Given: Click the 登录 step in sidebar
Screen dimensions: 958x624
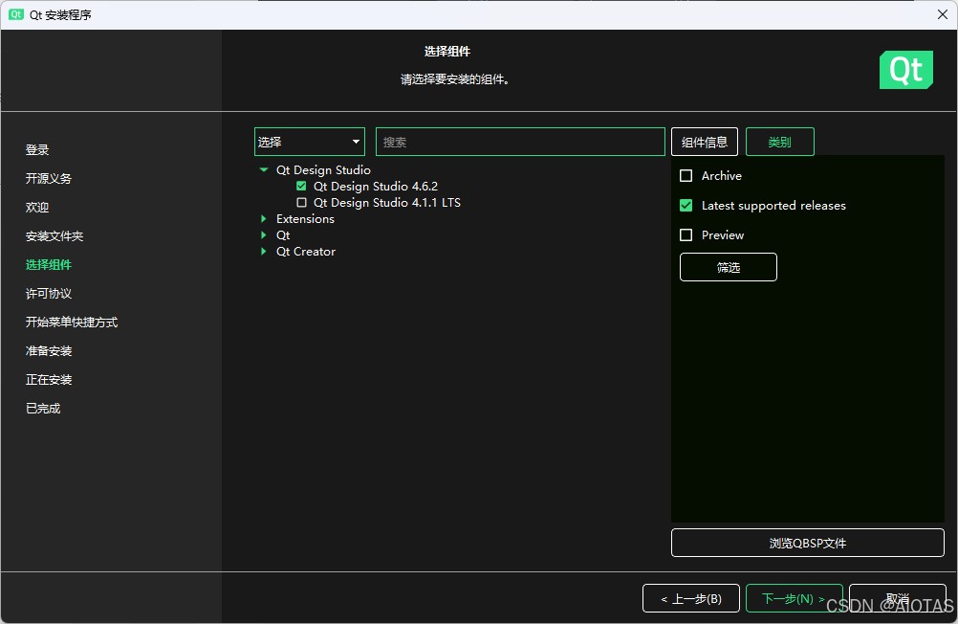Looking at the screenshot, I should tap(37, 150).
